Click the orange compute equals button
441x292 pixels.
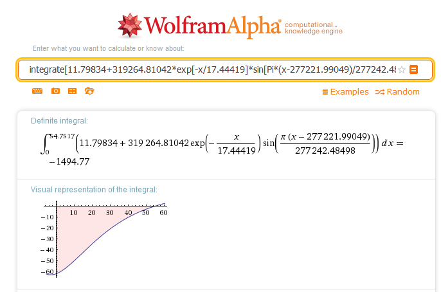pyautogui.click(x=413, y=69)
